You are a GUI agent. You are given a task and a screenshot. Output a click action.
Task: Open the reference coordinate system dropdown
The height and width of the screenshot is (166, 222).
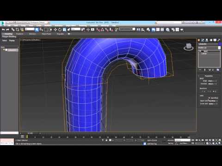76,29
